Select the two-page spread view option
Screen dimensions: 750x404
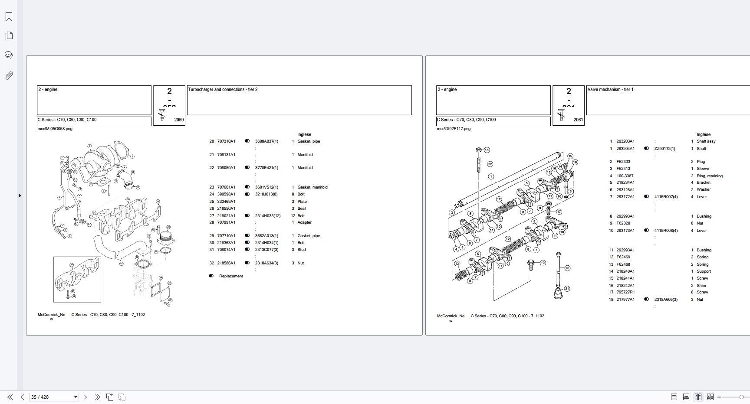698,397
